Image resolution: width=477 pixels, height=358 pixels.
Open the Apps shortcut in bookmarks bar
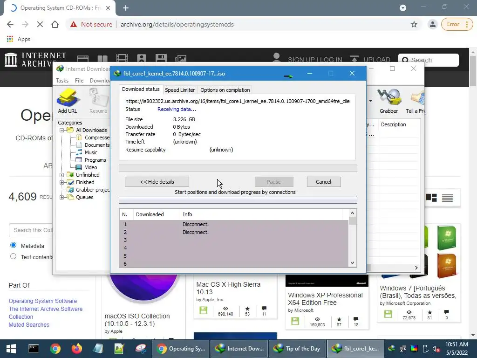point(18,39)
